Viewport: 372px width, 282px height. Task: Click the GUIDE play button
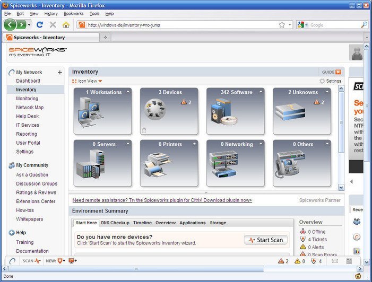(x=339, y=72)
